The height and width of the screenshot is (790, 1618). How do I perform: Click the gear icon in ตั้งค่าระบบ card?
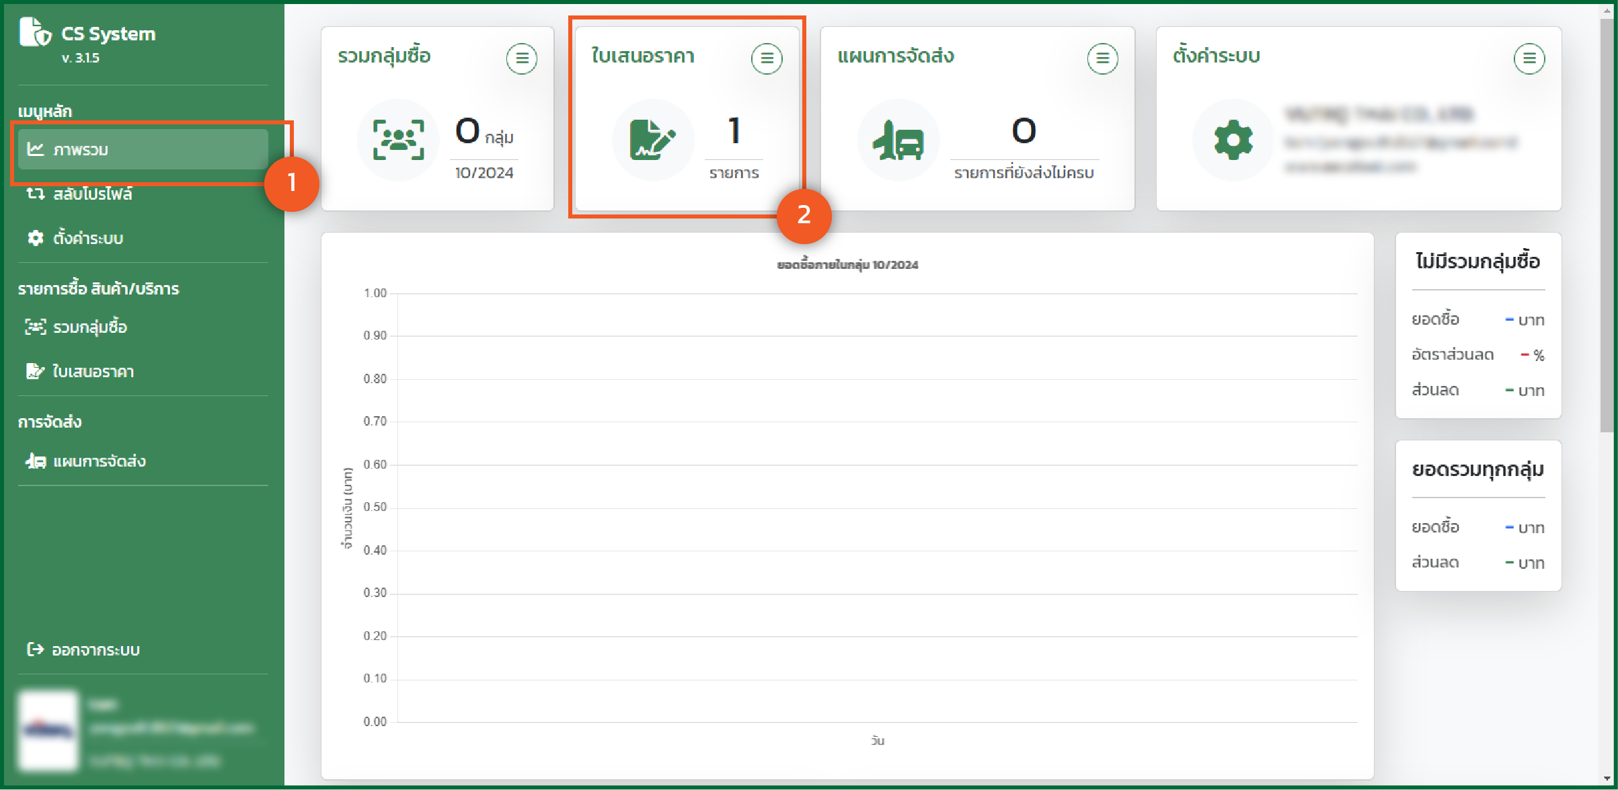(1233, 140)
